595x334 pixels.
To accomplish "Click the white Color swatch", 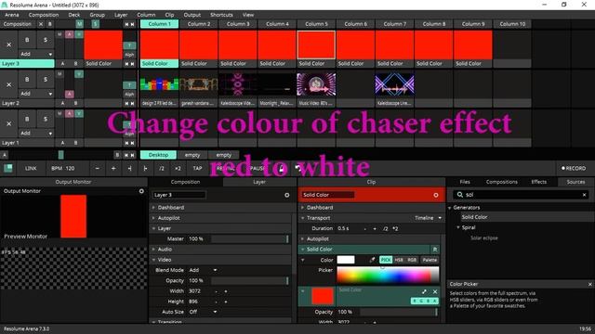I will [346, 260].
